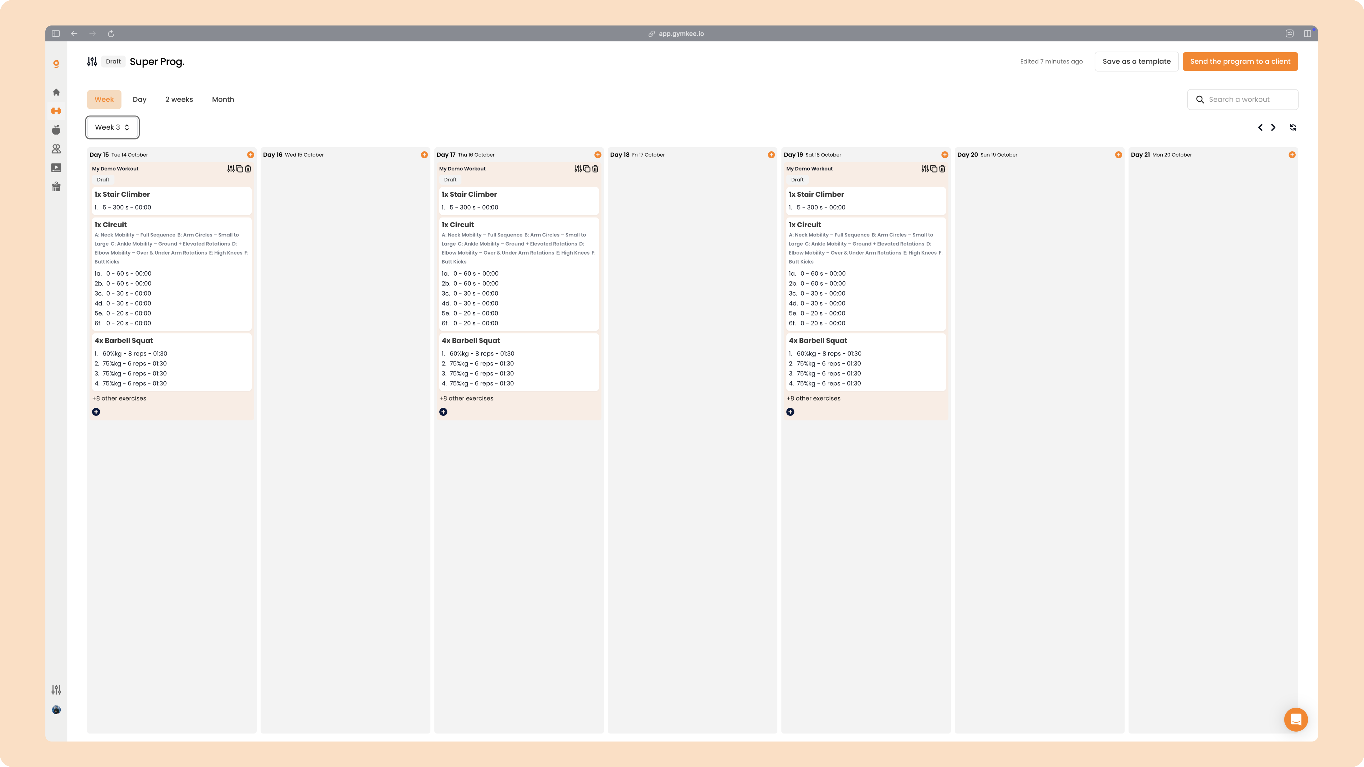The width and height of the screenshot is (1364, 767).
Task: Open Day 15 Stair Climber exercise card
Action: [x=172, y=201]
